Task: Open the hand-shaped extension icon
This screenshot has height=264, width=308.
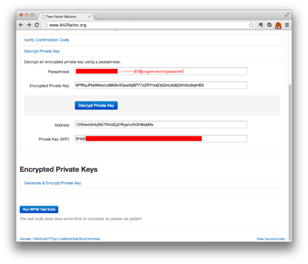Action: [261, 25]
